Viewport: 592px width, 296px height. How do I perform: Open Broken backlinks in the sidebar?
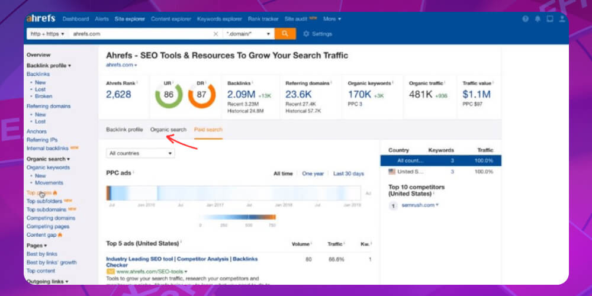(x=43, y=96)
